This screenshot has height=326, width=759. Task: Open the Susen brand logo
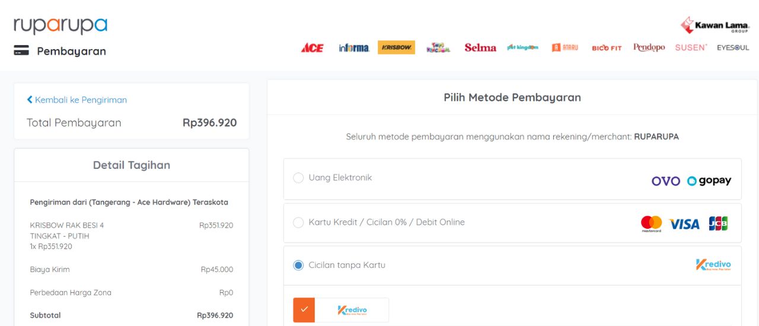click(x=691, y=47)
